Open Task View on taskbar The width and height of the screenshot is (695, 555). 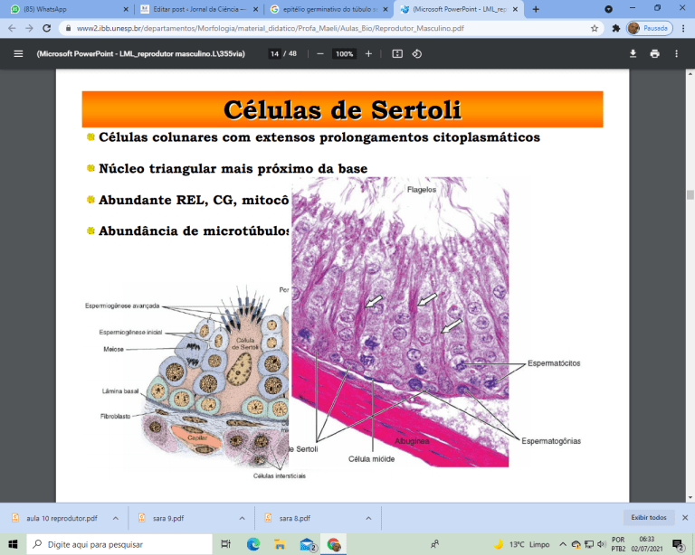pos(225,544)
